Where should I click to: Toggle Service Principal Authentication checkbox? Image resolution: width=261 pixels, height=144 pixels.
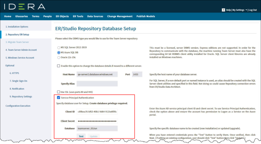pos(59,97)
